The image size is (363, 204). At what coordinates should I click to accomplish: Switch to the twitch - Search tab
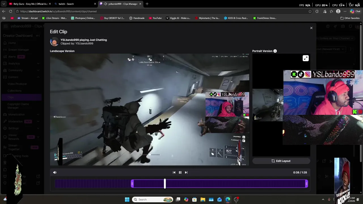(x=75, y=4)
